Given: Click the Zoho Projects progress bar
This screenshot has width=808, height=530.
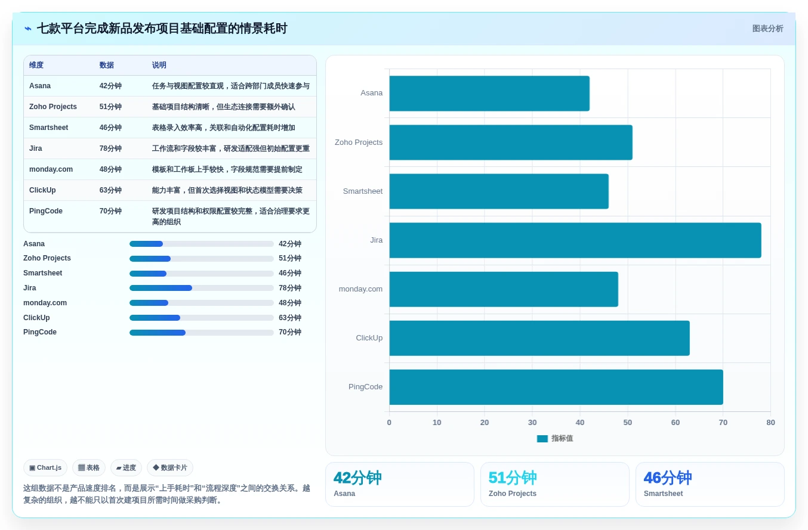Looking at the screenshot, I should (x=202, y=258).
